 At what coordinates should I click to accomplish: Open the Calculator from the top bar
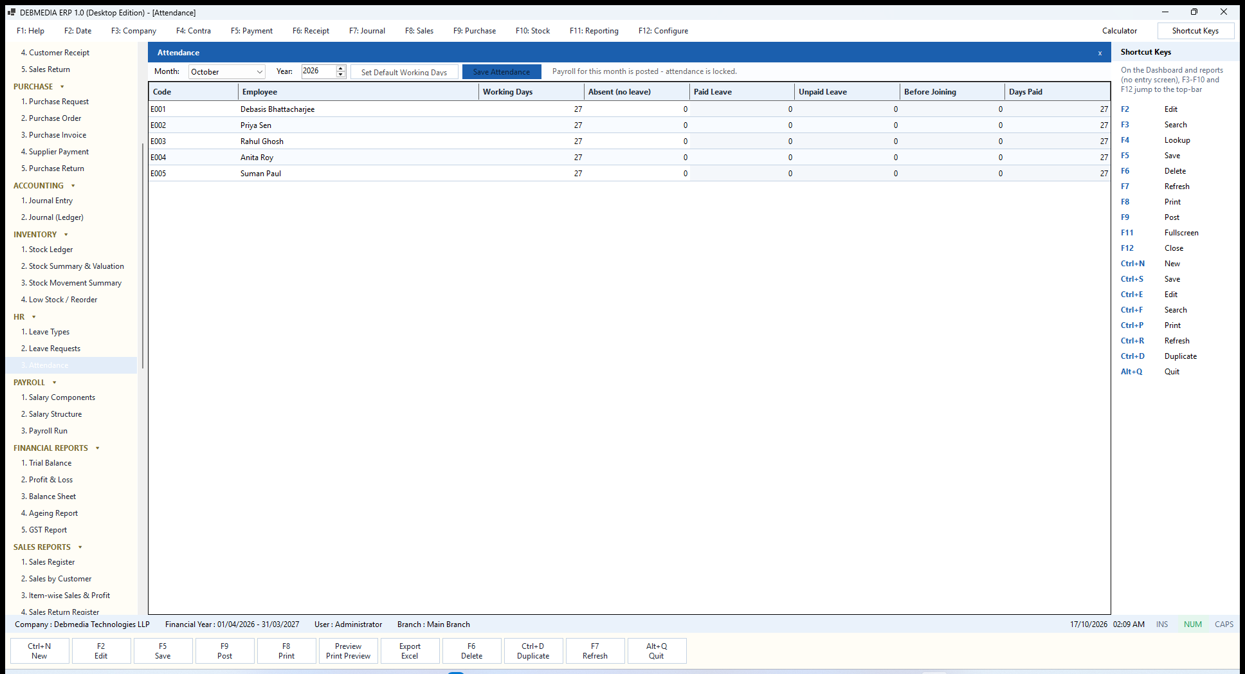coord(1120,31)
